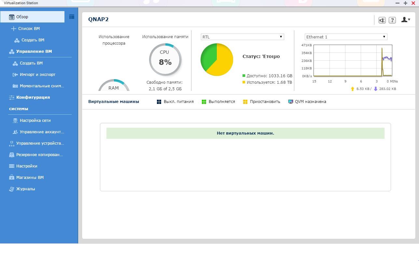Screen dimensions: 419x261
Task: Click the Журналы logs icon
Action: point(12,189)
